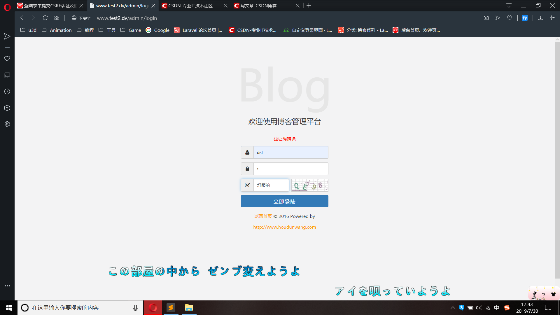The height and width of the screenshot is (315, 560).
Task: Open the History clock icon in sidebar
Action: tap(7, 92)
